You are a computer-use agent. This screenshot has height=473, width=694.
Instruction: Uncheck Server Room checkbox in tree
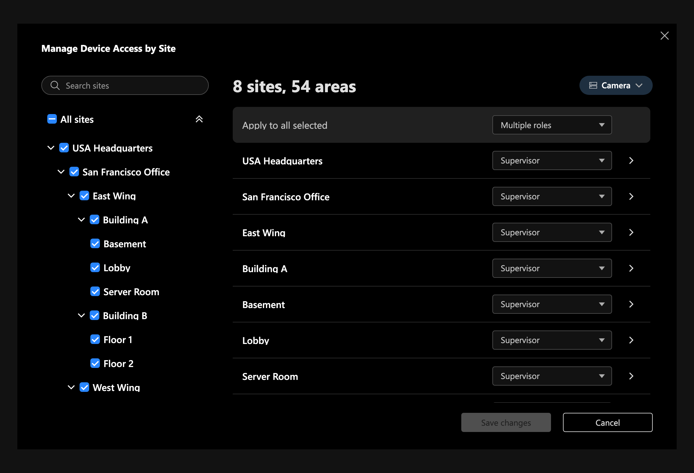[95, 292]
